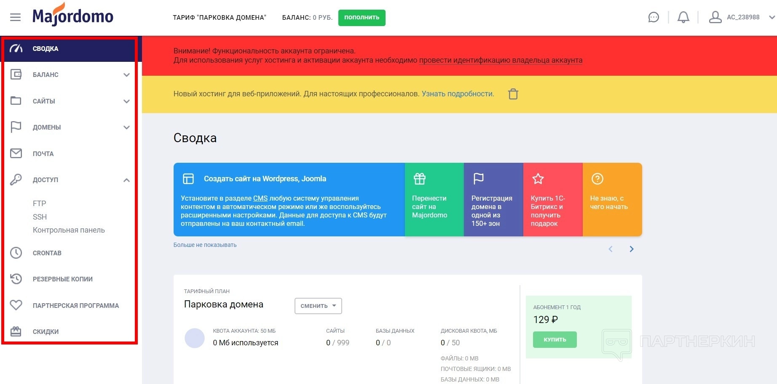Click the flag icon in the purple card
777x384 pixels.
(x=479, y=179)
